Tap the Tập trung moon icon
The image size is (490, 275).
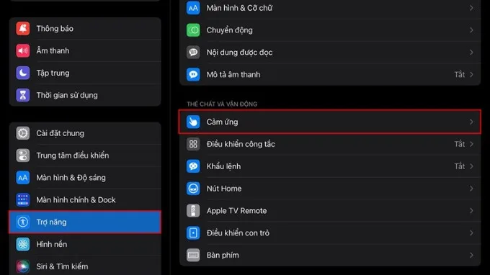coord(23,73)
